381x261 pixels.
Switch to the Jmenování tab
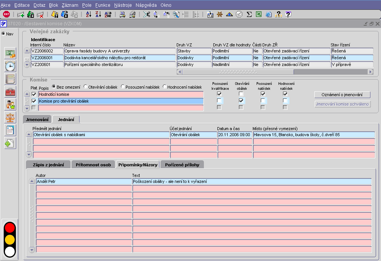(37, 120)
